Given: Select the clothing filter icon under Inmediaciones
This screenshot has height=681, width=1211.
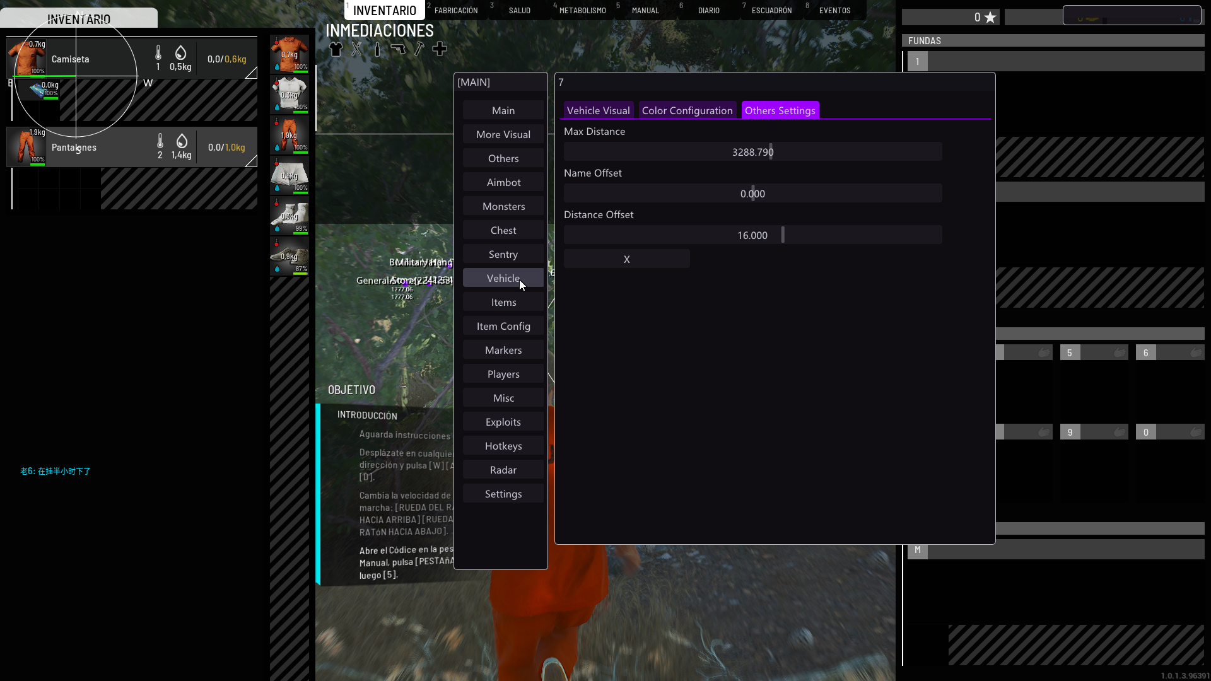Looking at the screenshot, I should click(x=336, y=49).
